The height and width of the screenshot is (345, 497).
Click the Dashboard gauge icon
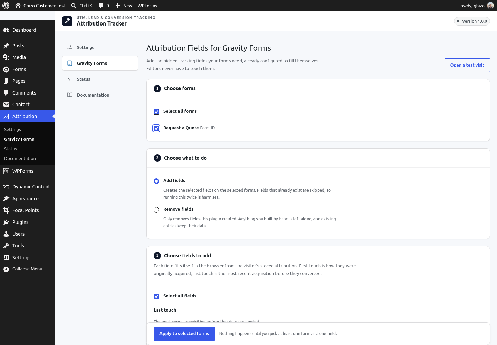[6, 30]
